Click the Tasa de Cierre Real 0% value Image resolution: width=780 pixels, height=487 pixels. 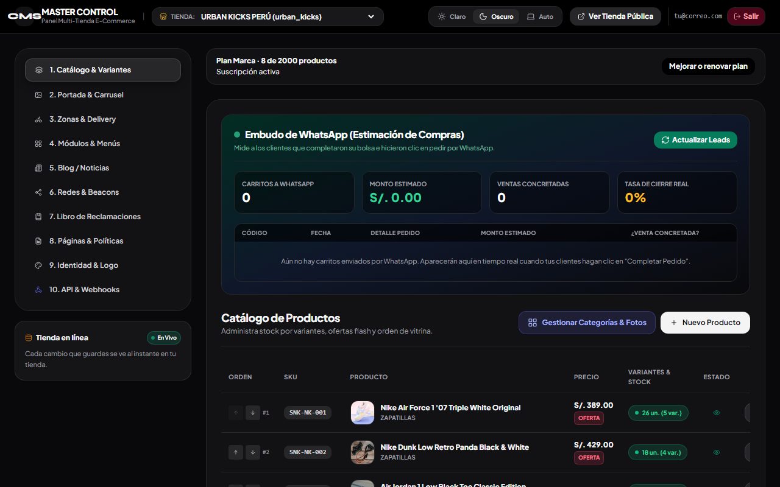point(636,198)
